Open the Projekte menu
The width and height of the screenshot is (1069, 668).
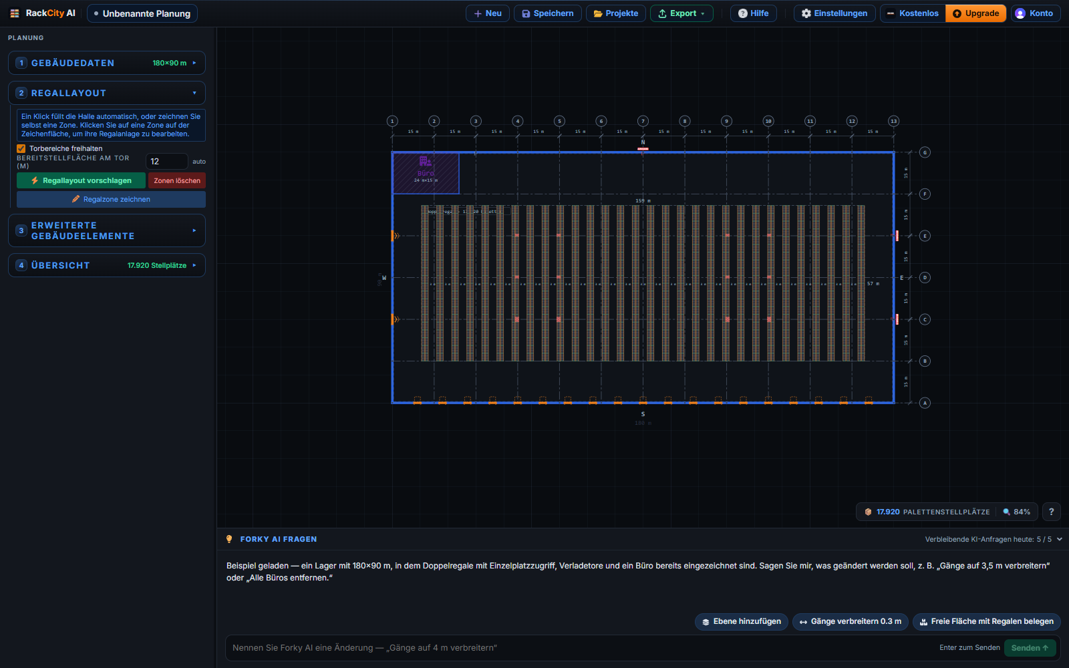click(615, 13)
